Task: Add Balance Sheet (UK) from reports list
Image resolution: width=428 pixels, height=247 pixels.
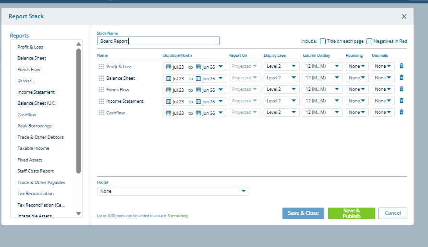Action: click(x=37, y=103)
